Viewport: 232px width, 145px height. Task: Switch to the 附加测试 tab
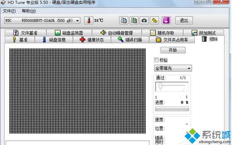(x=204, y=33)
